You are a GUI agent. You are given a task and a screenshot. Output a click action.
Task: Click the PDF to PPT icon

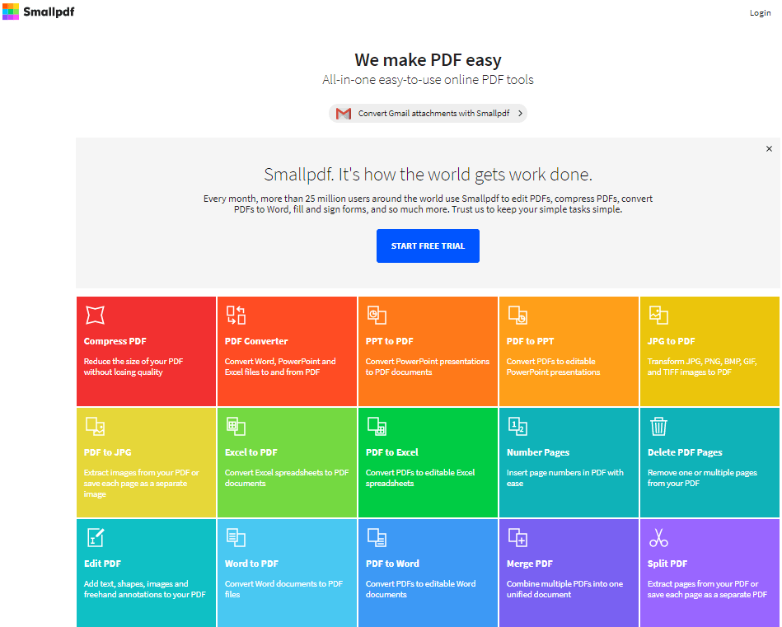[x=517, y=316]
